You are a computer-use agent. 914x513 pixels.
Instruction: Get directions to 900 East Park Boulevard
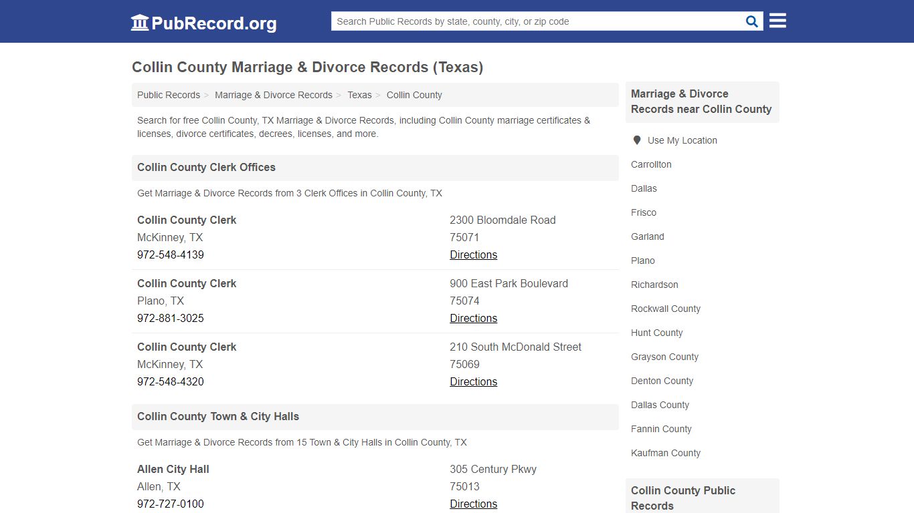tap(473, 318)
